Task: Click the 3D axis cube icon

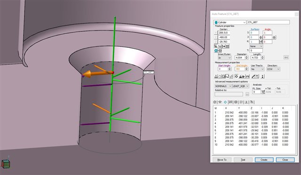Action: pos(6,164)
